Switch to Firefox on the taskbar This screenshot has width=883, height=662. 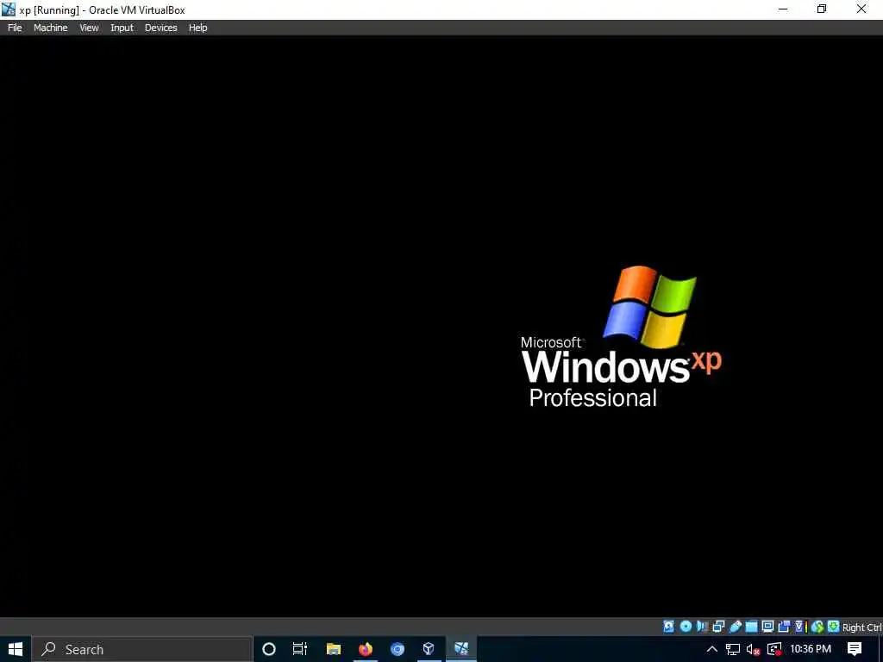click(x=366, y=649)
